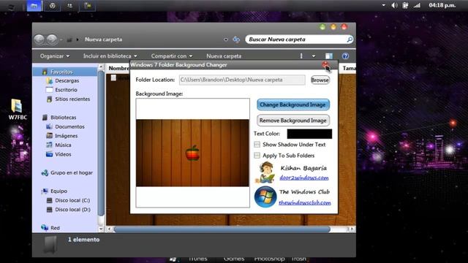
Task: Click the third top-bar taskbar icon
Action: [70, 6]
